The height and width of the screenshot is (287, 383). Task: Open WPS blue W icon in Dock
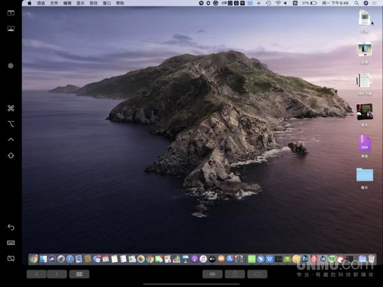[269, 259]
